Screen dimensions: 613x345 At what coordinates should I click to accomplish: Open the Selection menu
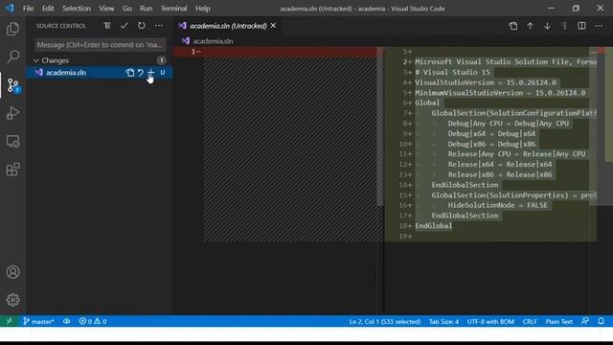[x=77, y=9]
